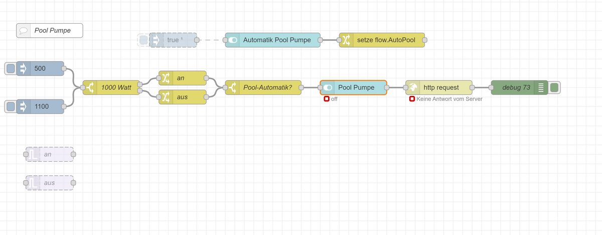Image resolution: width=602 pixels, height=235 pixels.
Task: Click the inject button of the 500 node
Action: coord(11,68)
